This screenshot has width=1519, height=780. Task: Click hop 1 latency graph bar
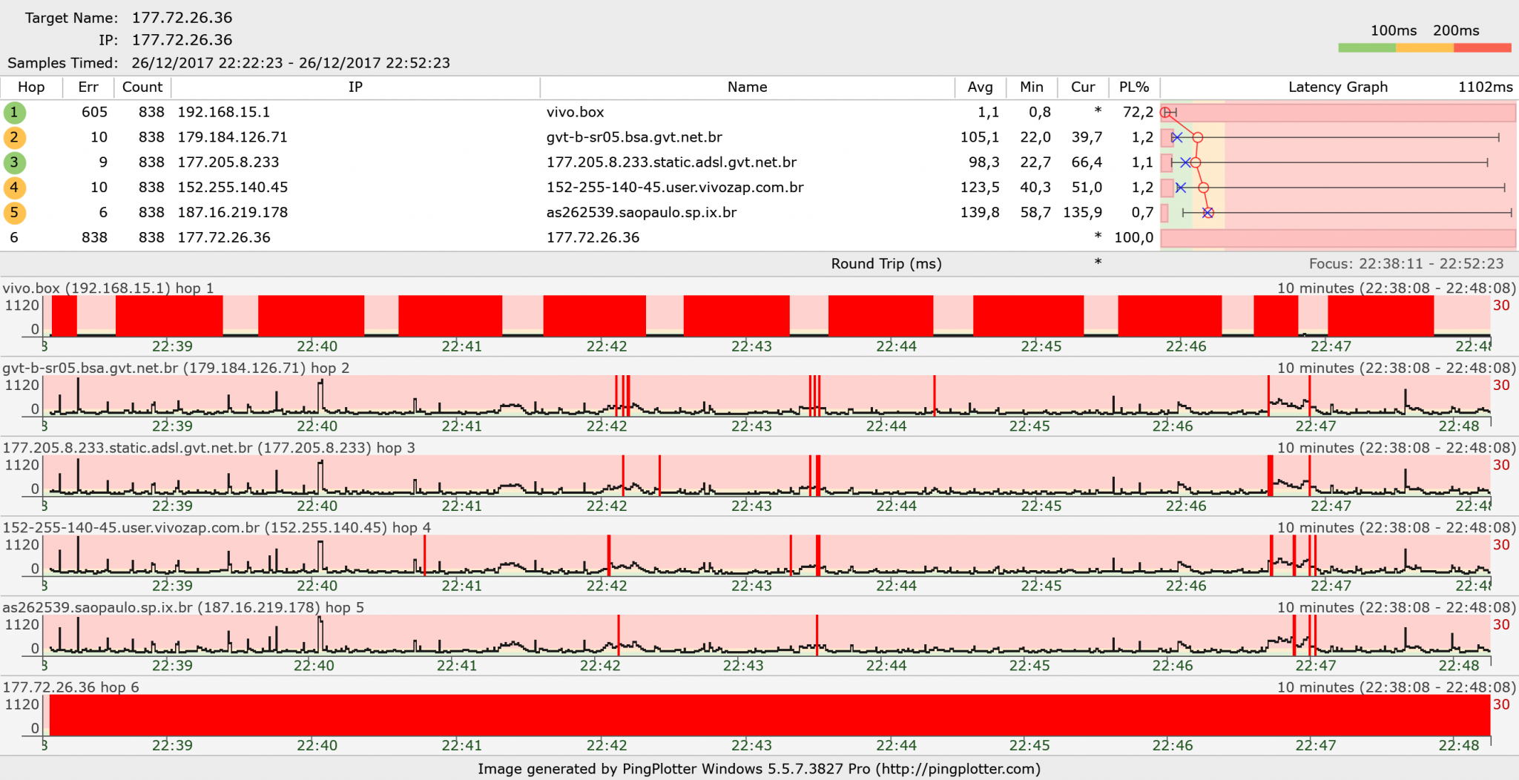click(x=1338, y=113)
